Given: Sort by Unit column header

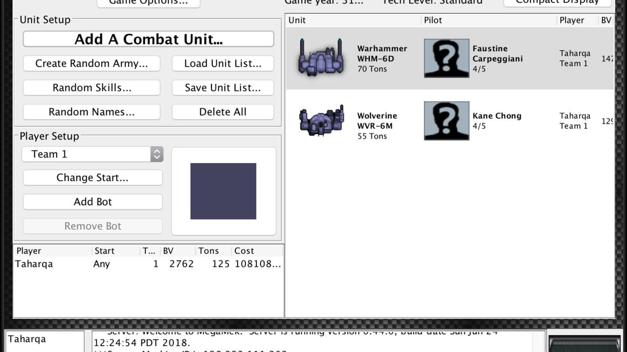Looking at the screenshot, I should coord(353,20).
